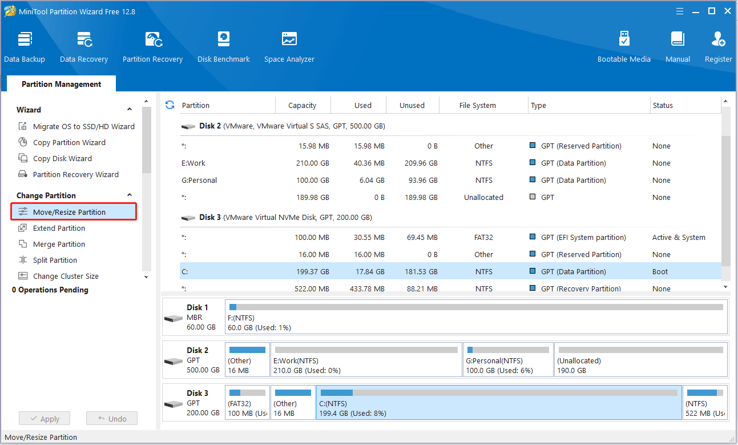Click the Disk 3 drive icon in the disk map

tap(174, 404)
